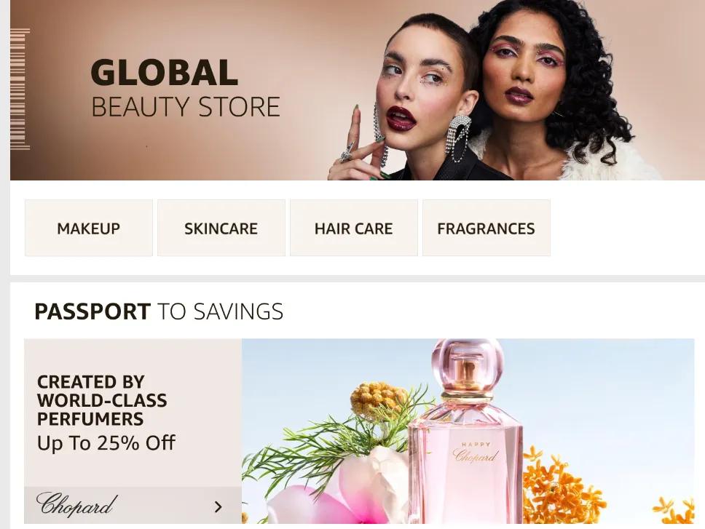The width and height of the screenshot is (705, 529).
Task: Open the FRAGRANCES category tile
Action: 486,228
